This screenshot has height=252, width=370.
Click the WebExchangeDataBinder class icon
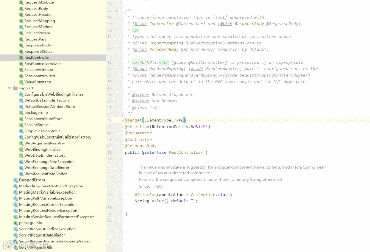point(21,168)
